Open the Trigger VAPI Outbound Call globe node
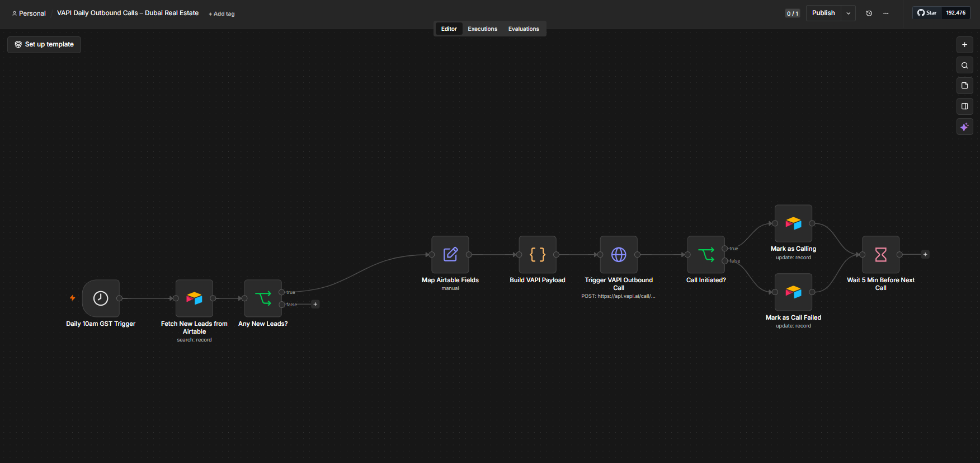Image resolution: width=980 pixels, height=463 pixels. pos(619,255)
